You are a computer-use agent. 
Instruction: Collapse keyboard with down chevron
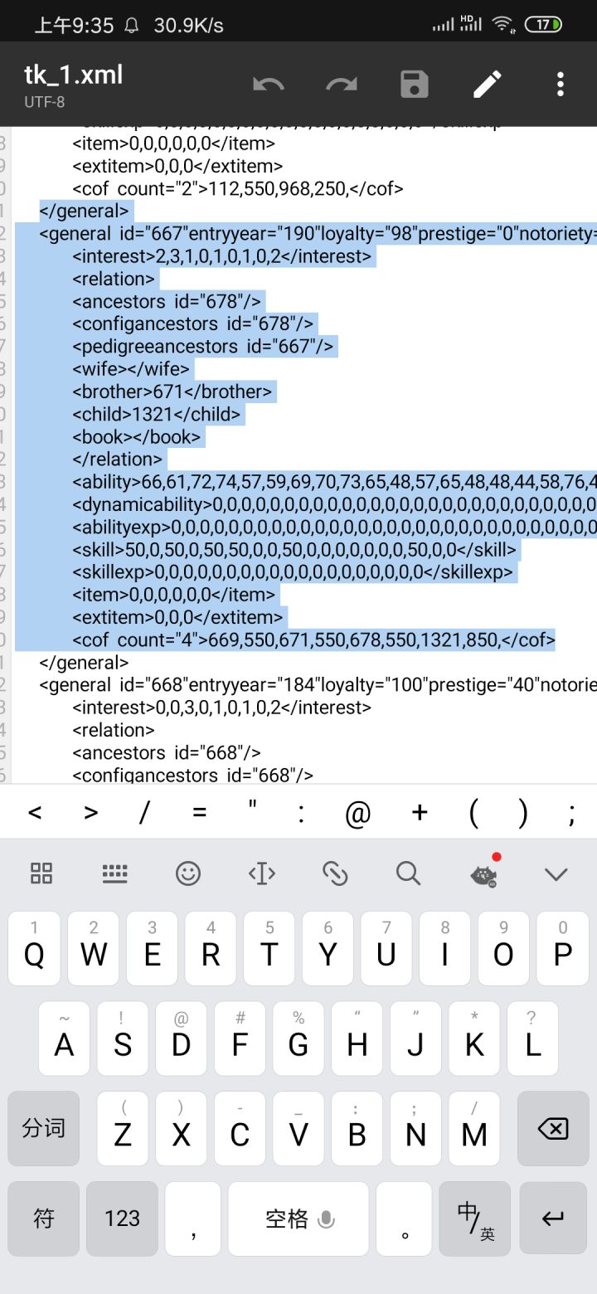[x=556, y=873]
